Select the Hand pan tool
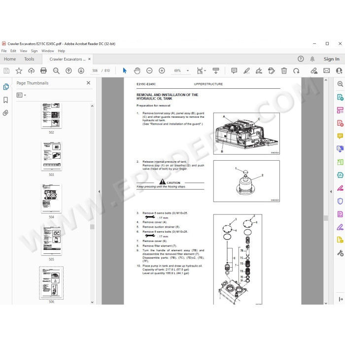Viewport: 345px width, 345px height. (x=137, y=70)
